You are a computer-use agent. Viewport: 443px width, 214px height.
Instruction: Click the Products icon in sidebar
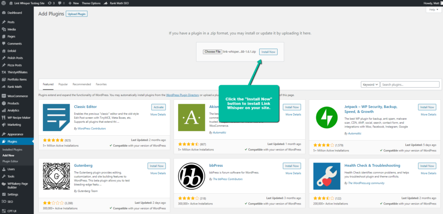pos(3,103)
